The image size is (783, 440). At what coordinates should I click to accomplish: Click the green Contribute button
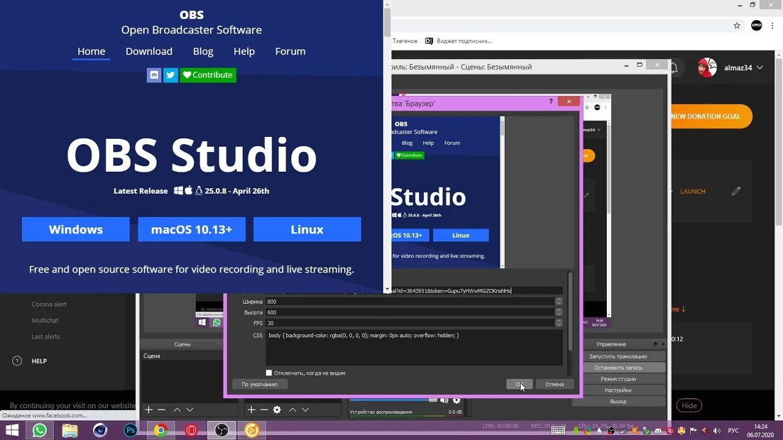click(x=208, y=75)
